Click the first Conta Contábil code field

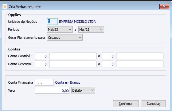point(41,56)
